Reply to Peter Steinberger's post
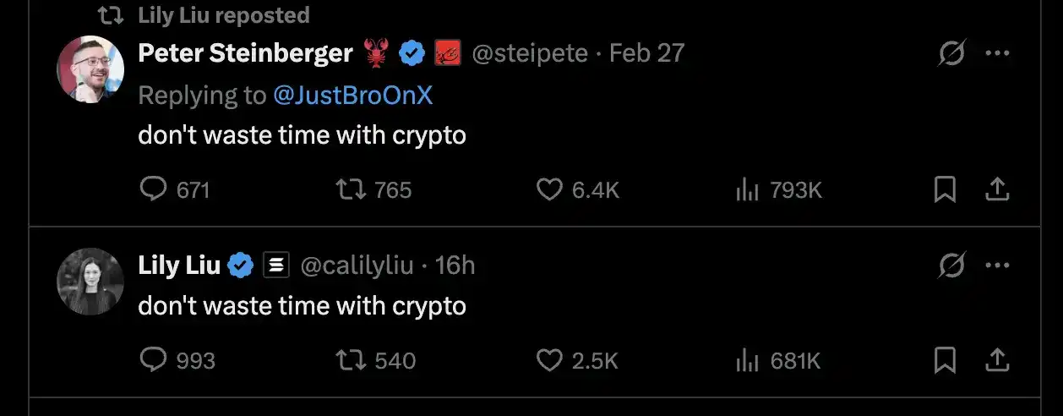1063x416 pixels. pos(153,189)
